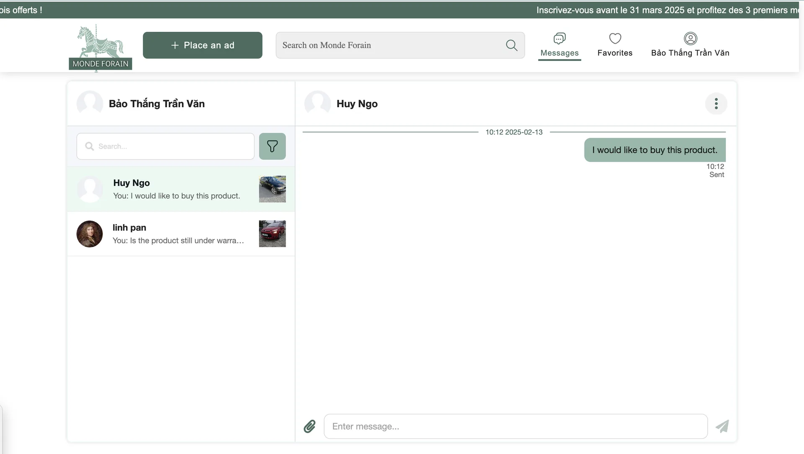Click the magnifier icon in the site search
Screen dimensions: 804x454
tap(511, 45)
